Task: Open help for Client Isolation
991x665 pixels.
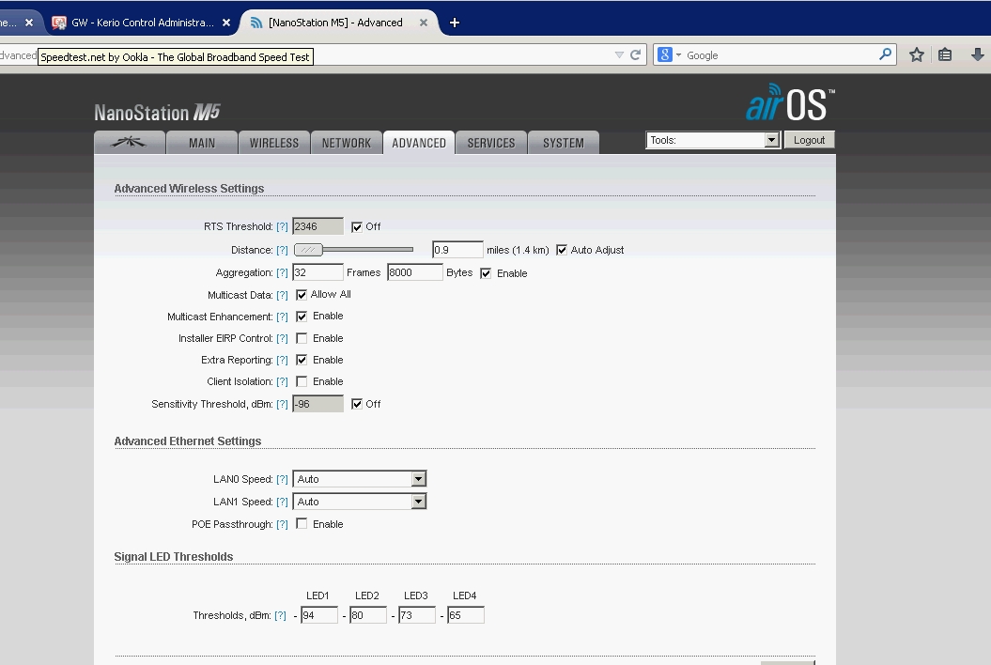Action: pos(282,381)
